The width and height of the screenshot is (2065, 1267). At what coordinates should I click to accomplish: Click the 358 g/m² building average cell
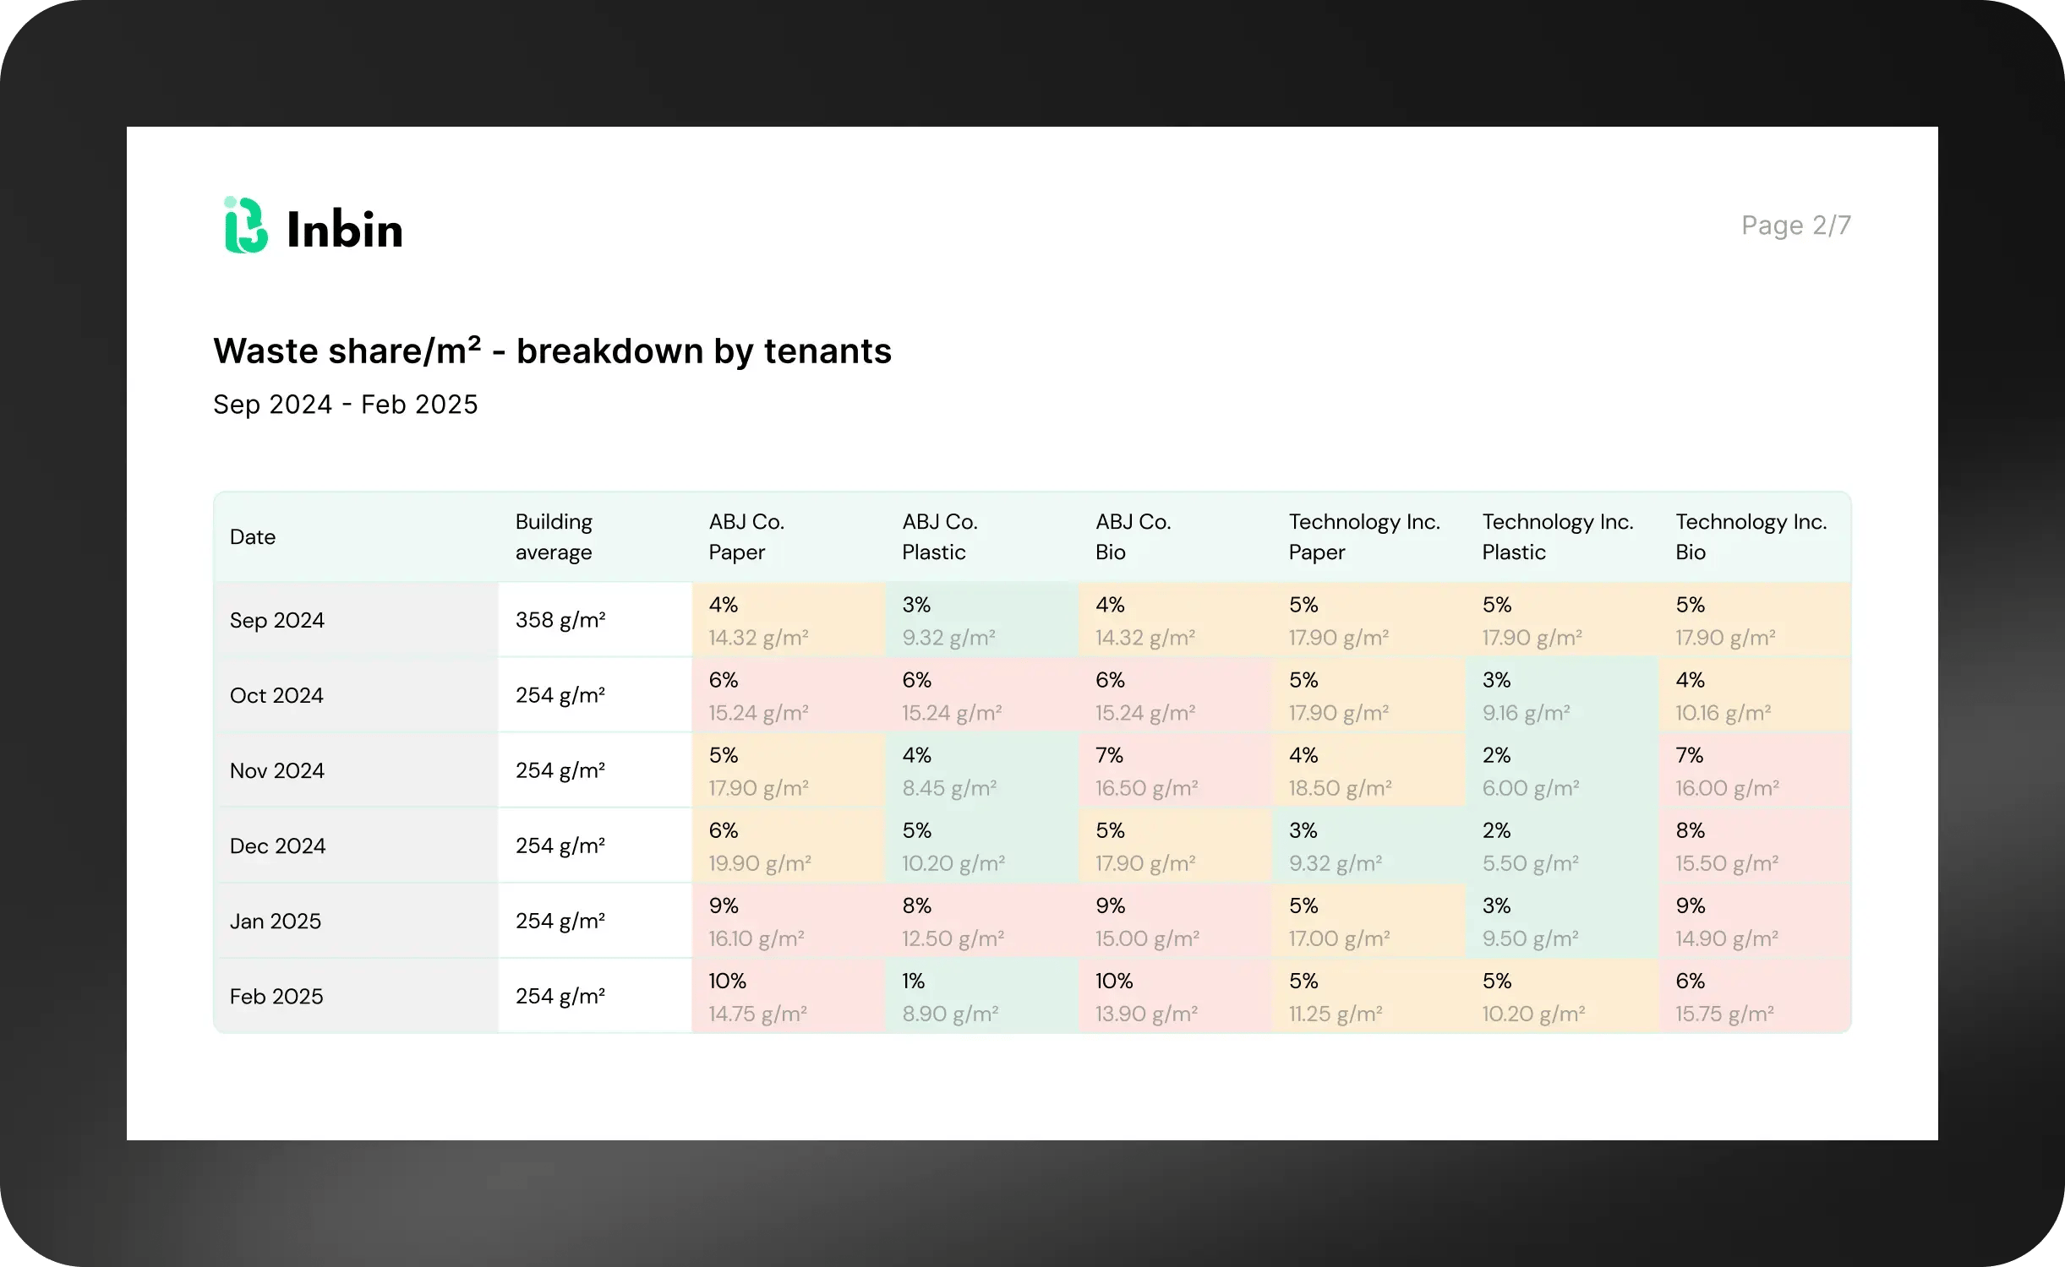point(560,620)
